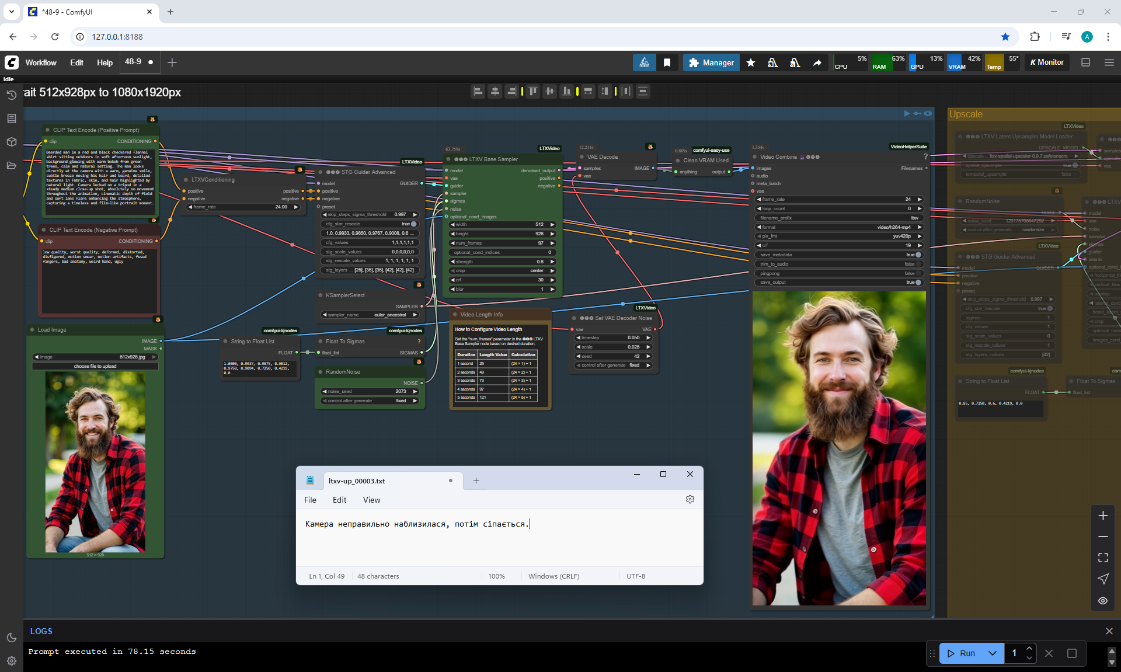Open the Workflow menu
This screenshot has width=1121, height=672.
pos(41,62)
